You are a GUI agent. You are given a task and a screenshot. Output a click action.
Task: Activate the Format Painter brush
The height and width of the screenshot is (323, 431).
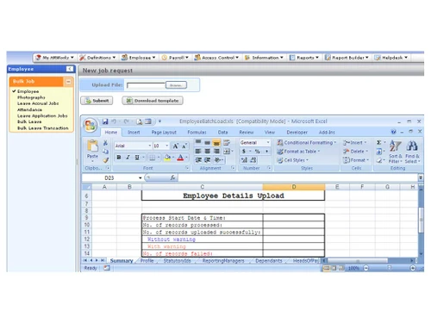[105, 160]
